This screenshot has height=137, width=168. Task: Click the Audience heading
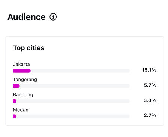(27, 17)
